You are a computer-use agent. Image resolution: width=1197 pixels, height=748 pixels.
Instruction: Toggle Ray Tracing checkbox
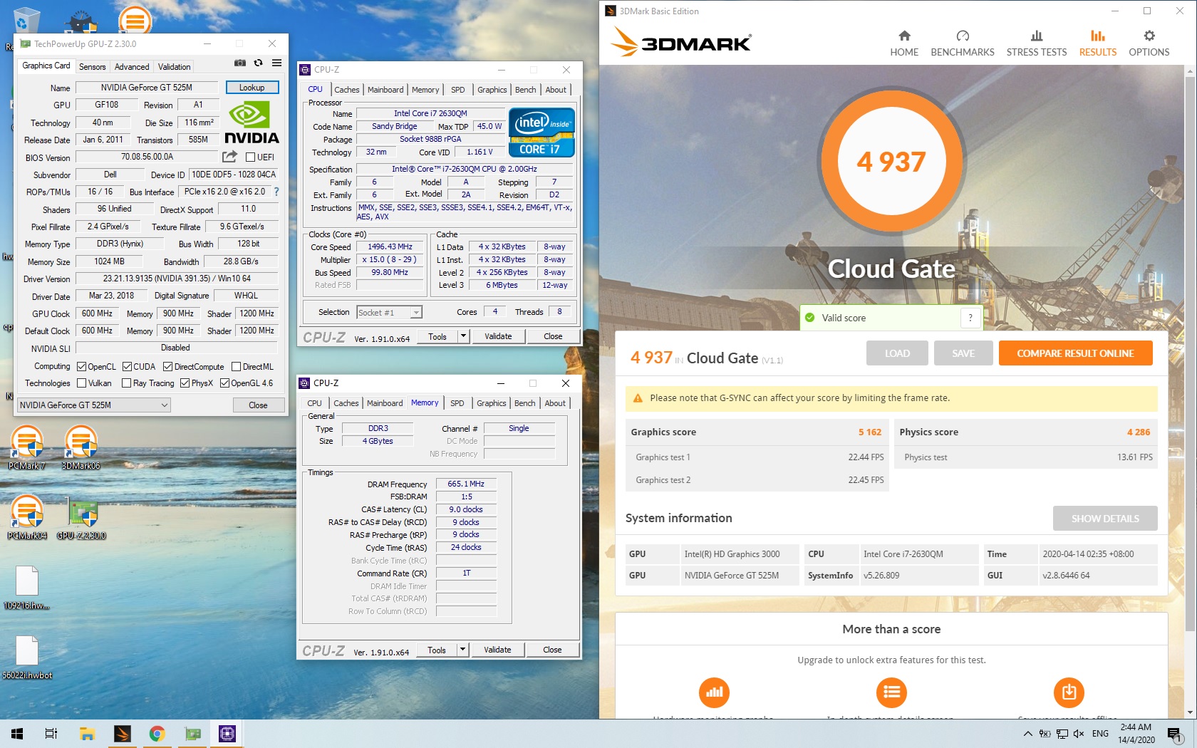(x=126, y=383)
